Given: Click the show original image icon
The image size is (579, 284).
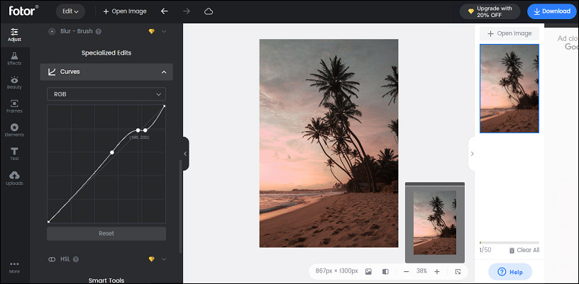Looking at the screenshot, I should pyautogui.click(x=368, y=271).
